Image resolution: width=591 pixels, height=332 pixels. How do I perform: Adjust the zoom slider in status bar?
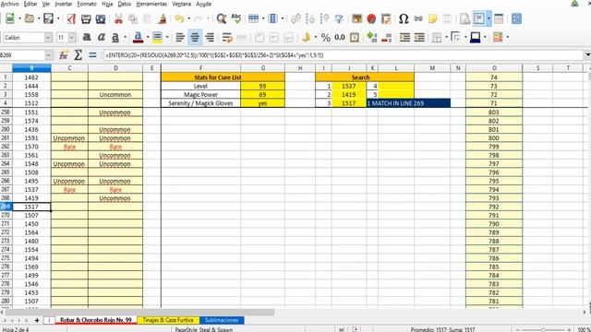(x=543, y=330)
